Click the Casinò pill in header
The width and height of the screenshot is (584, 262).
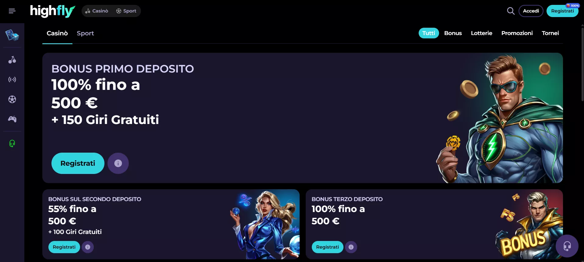click(x=97, y=11)
